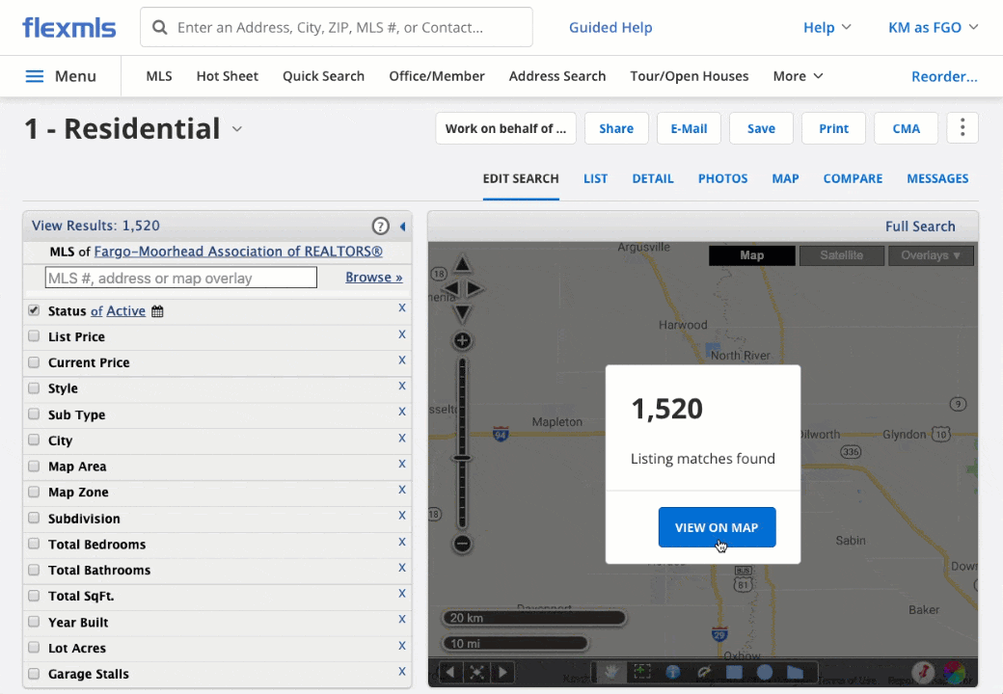The image size is (1003, 694).
Task: Switch to the PHOTOS tab
Action: 722,178
